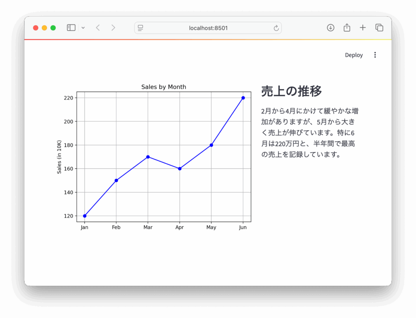This screenshot has height=318, width=416.
Task: Toggle the Safari sidebar icon
Action: tap(71, 28)
